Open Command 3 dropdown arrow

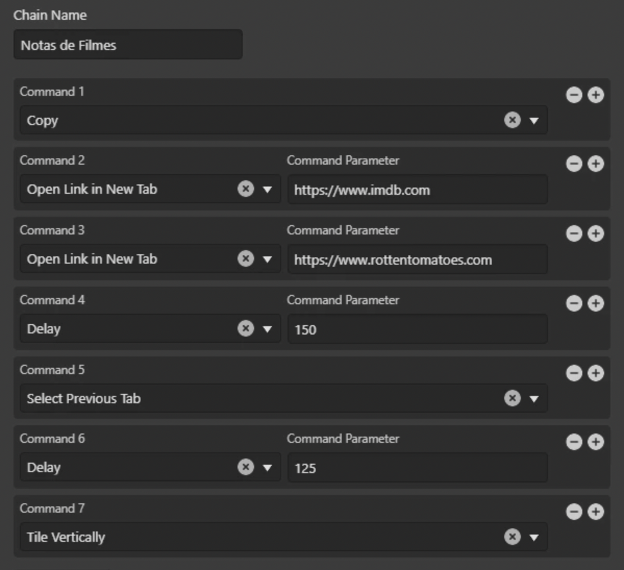(267, 259)
